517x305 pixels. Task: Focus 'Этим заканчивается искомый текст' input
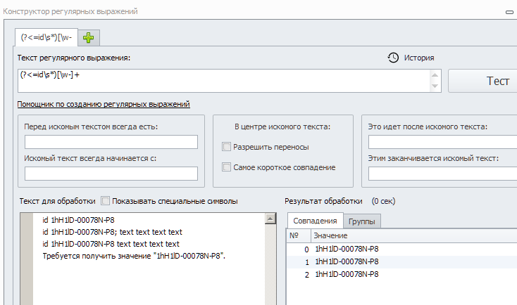442,174
